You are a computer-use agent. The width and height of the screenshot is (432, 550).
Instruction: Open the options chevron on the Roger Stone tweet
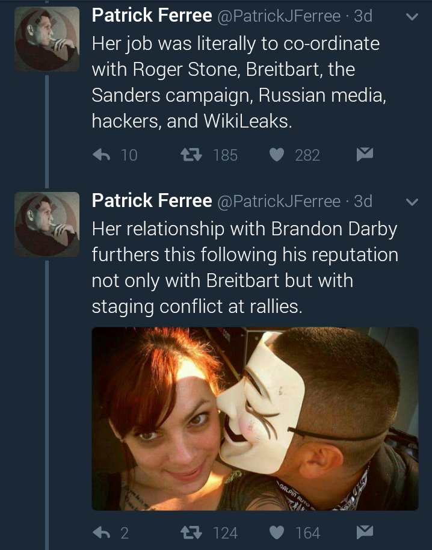(x=412, y=17)
